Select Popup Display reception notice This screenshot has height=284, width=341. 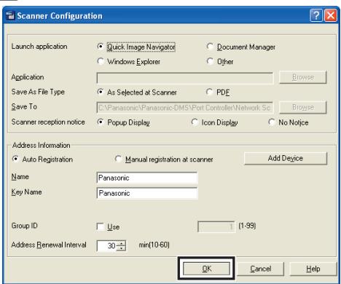[100, 122]
